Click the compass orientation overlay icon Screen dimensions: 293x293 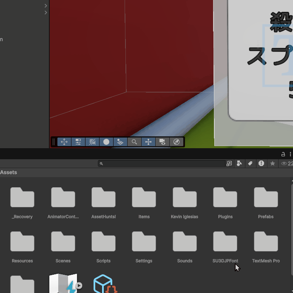(x=176, y=142)
